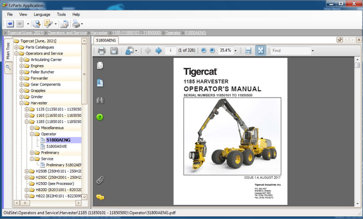This screenshot has width=363, height=219.
Task: Open the zoom percentage dropdown
Action: (235, 51)
